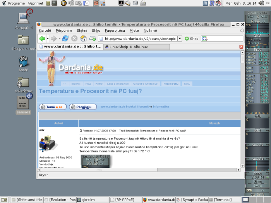This screenshot has height=203, width=271.
Task: Open the Back button history dropdown arrow
Action: [48, 39]
